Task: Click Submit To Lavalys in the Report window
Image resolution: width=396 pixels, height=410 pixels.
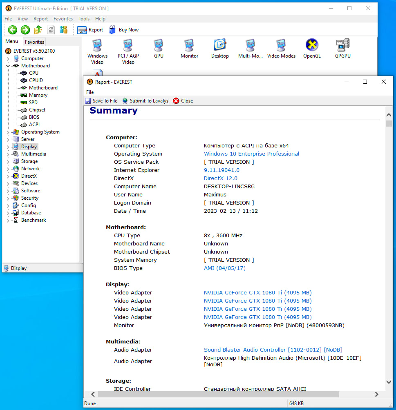Action: coord(145,101)
